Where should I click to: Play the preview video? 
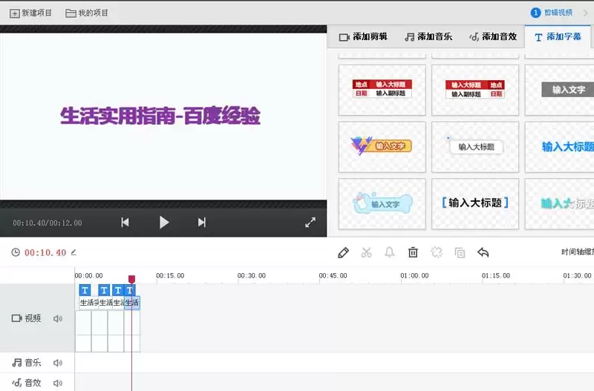163,222
